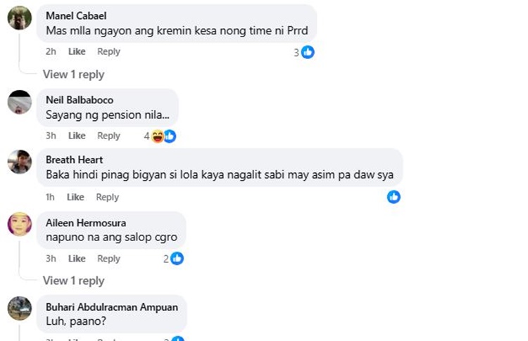Open Aileen Hermosura's profile picture

tap(20, 224)
